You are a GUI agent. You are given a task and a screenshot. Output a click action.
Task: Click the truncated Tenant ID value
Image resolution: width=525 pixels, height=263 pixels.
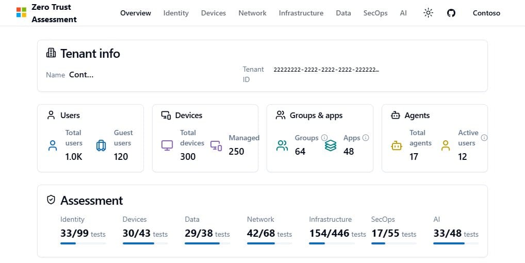click(x=326, y=70)
